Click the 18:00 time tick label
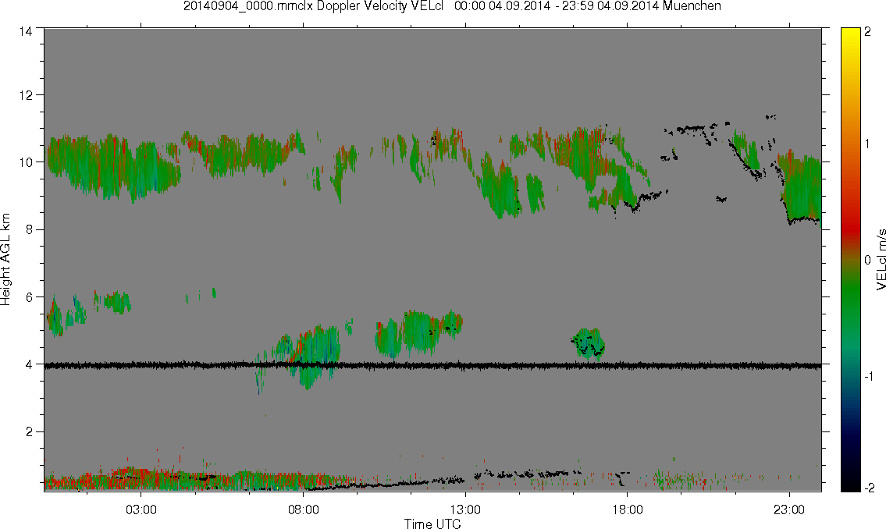Image resolution: width=886 pixels, height=529 pixels. click(627, 509)
